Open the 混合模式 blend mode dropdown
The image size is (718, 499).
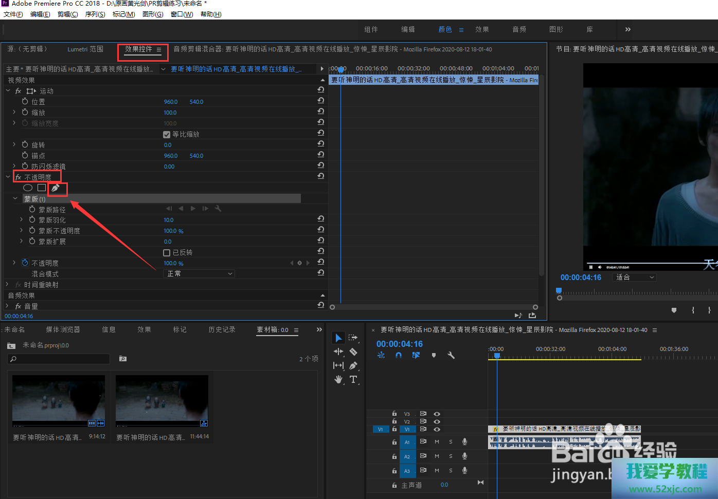[x=200, y=274]
